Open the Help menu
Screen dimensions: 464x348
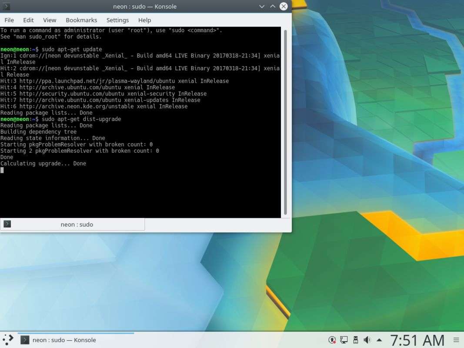tap(144, 20)
